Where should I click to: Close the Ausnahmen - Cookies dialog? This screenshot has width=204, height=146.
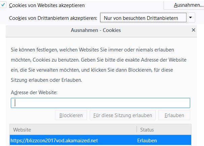[x=193, y=30]
